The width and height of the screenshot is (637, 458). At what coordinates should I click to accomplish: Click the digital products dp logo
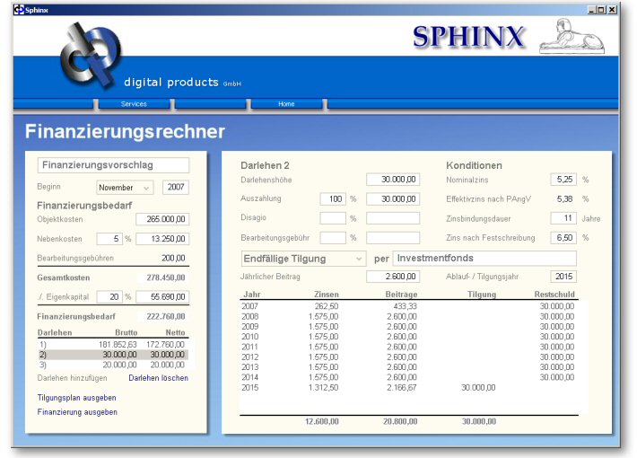click(x=91, y=57)
